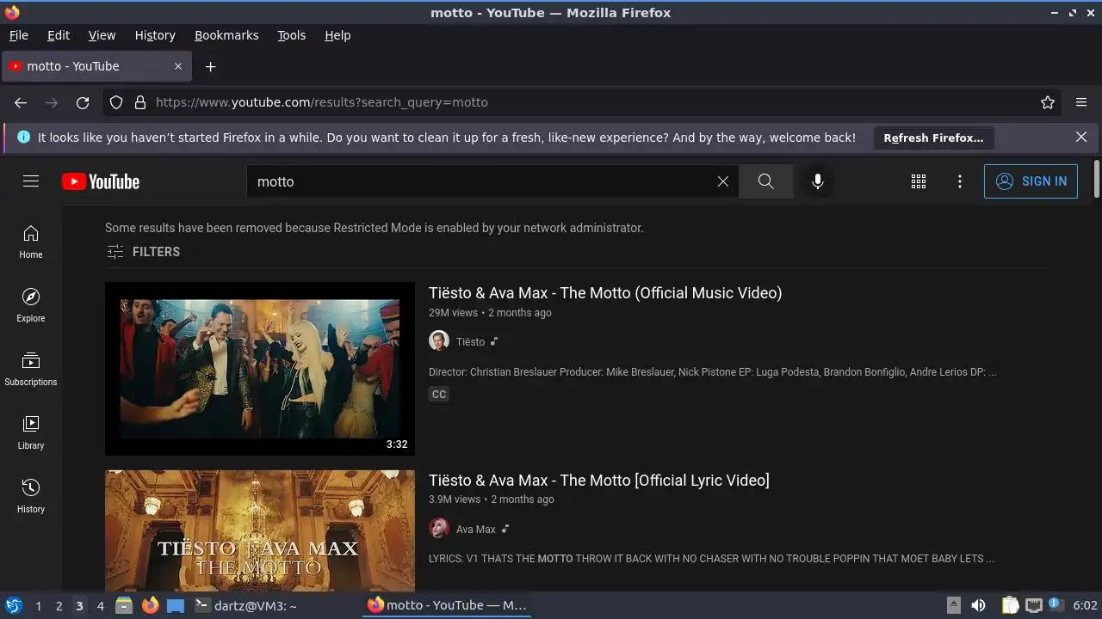
Task: Open Explore in the sidebar
Action: pyautogui.click(x=31, y=305)
